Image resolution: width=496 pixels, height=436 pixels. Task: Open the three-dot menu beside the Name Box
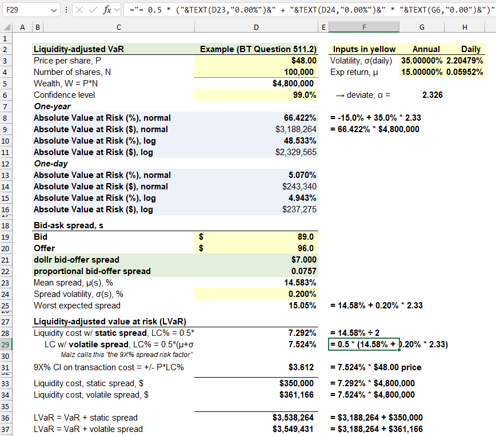click(x=66, y=10)
